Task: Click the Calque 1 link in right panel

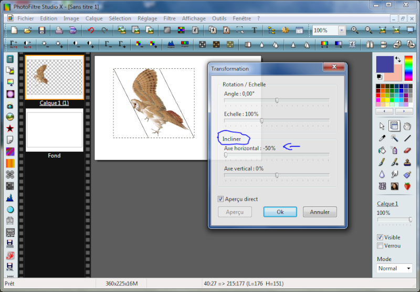Action: click(387, 204)
